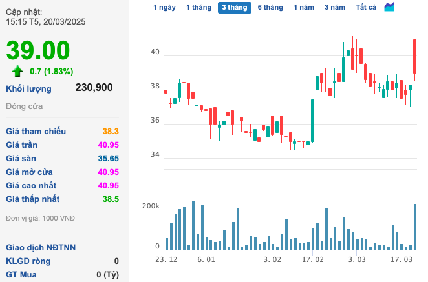Select the 1 tháng time range
The height and width of the screenshot is (282, 428).
coord(198,8)
